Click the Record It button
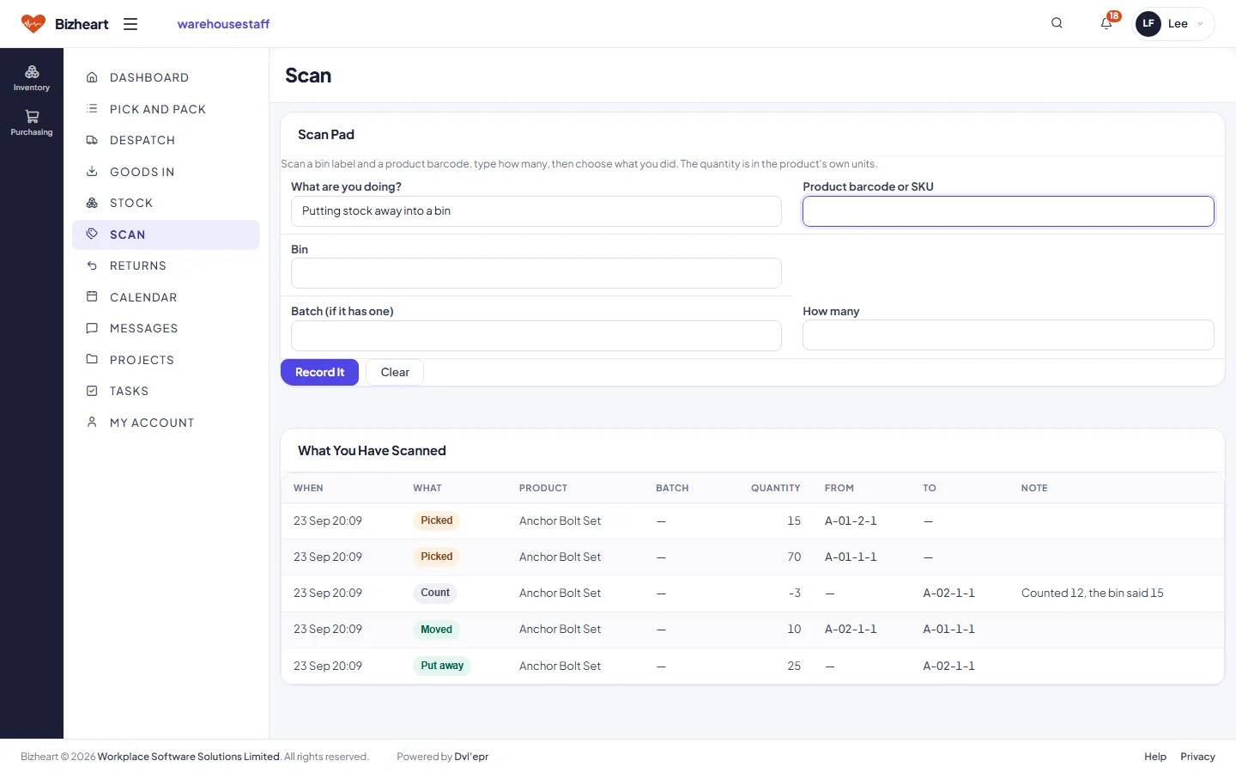This screenshot has height=773, width=1236. (x=319, y=372)
